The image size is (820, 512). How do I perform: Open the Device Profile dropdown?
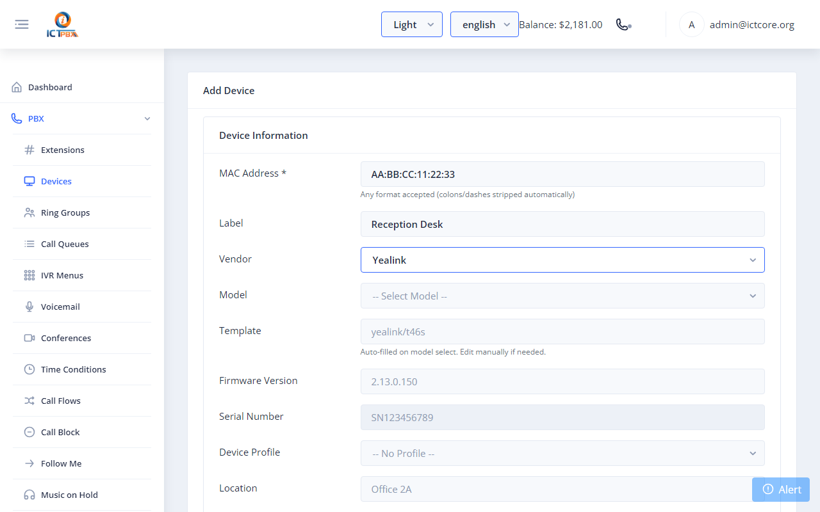coord(562,453)
